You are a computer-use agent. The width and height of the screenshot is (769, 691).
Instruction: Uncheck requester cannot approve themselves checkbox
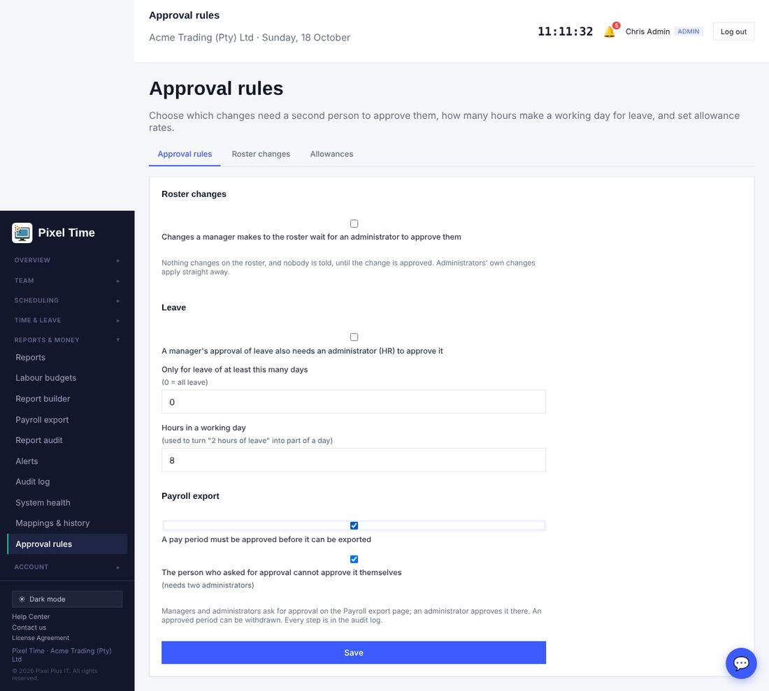(x=354, y=559)
